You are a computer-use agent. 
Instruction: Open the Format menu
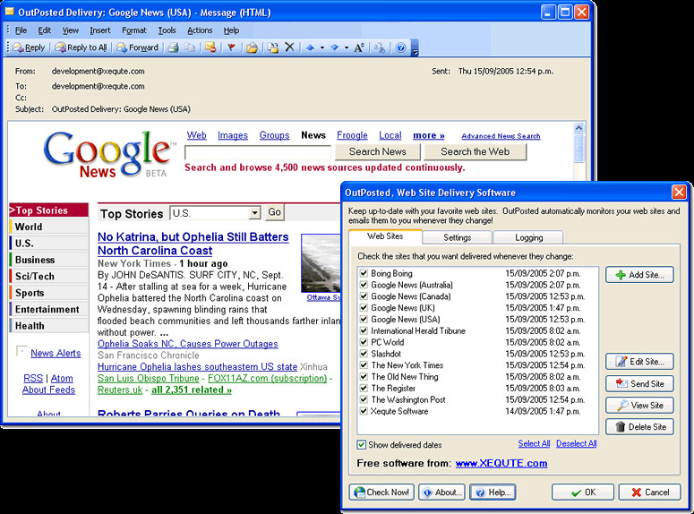point(134,30)
